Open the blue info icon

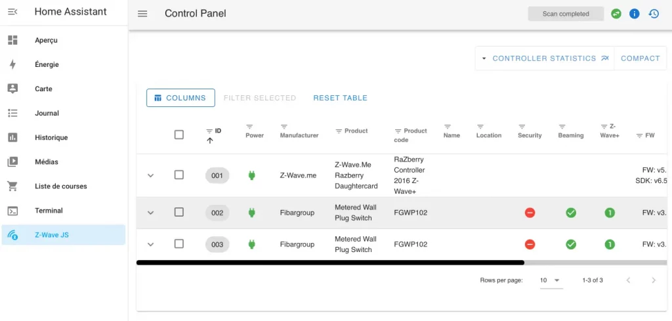(634, 14)
